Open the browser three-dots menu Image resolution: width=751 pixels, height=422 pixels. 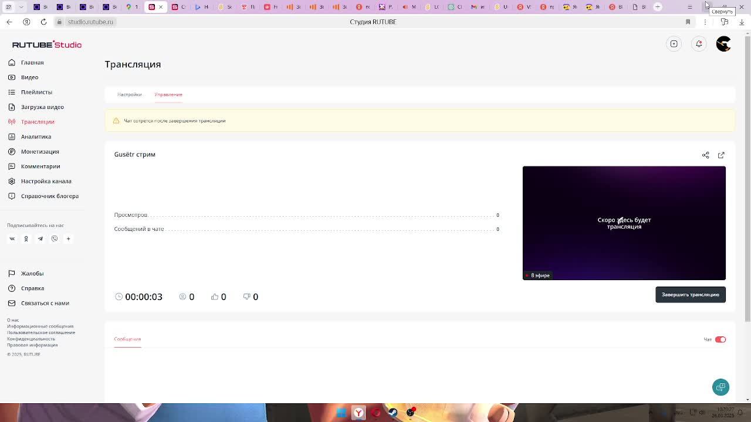pos(705,22)
